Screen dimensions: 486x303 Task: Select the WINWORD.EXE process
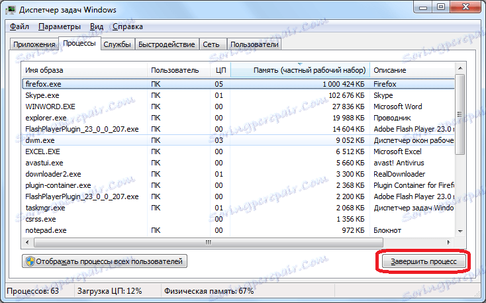238,107
